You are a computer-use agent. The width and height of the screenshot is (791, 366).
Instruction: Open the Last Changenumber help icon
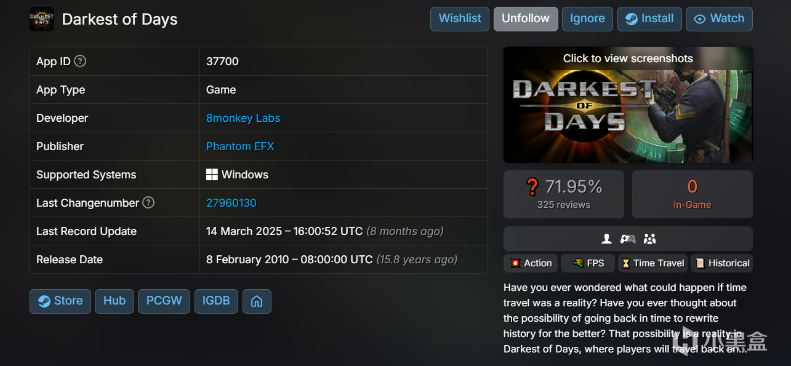148,202
